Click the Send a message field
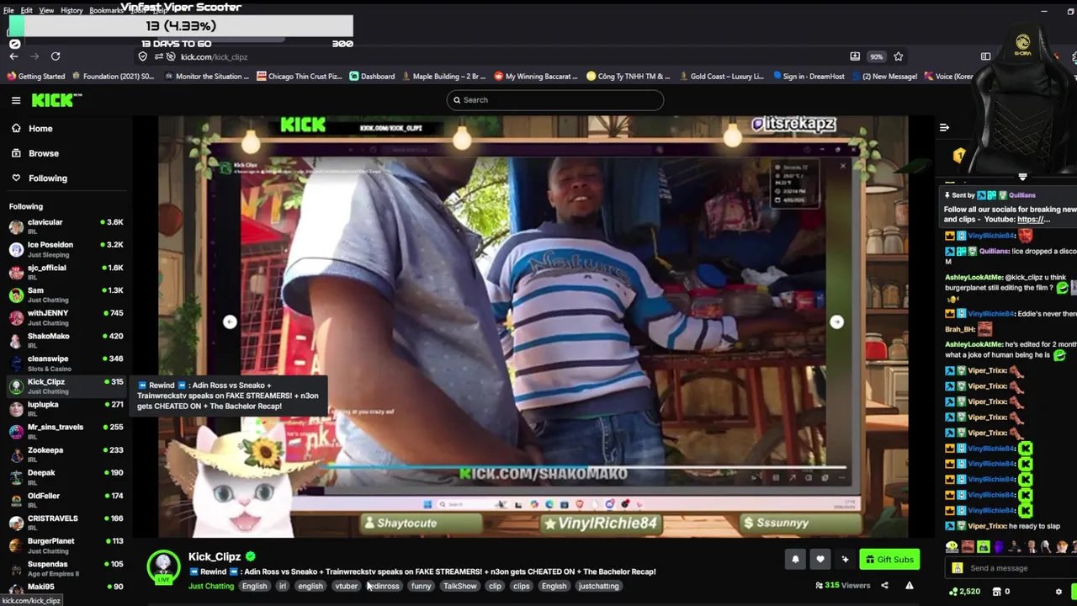 pos(1010,568)
